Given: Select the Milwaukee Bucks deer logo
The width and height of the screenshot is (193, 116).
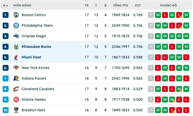Looking at the screenshot, I should pos(16,47).
